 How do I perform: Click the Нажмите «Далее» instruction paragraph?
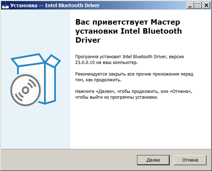coord(133,94)
